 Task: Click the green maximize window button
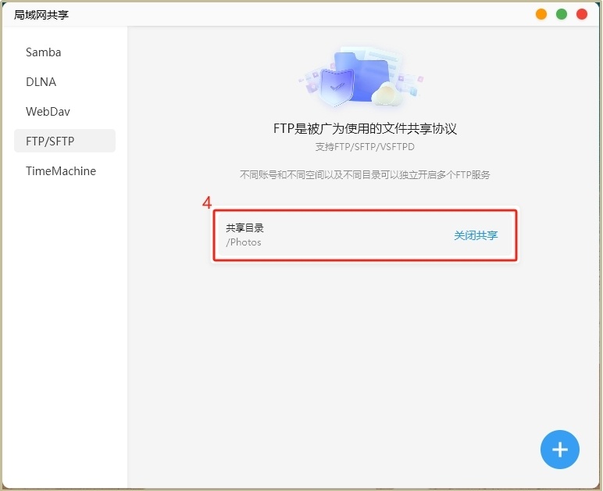pyautogui.click(x=562, y=14)
